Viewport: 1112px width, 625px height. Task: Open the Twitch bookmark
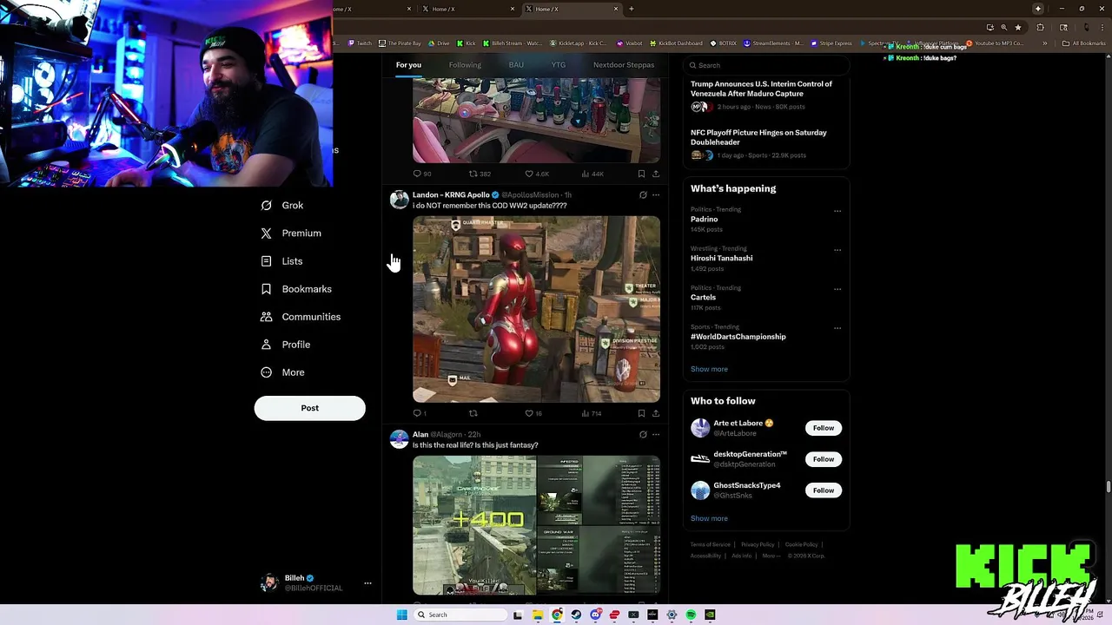(359, 43)
